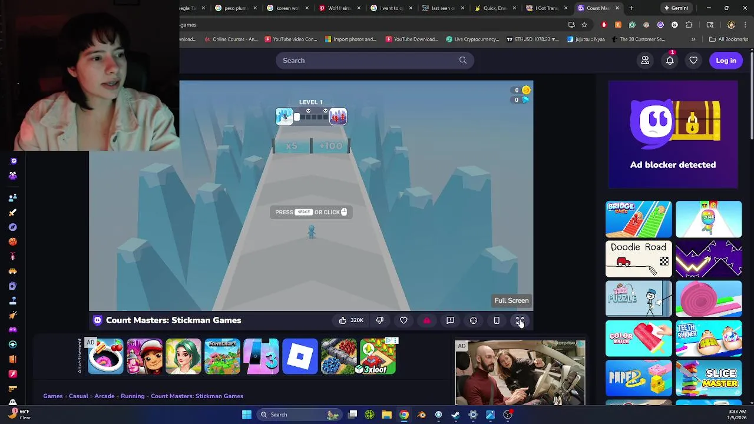754x424 pixels.
Task: Open the 'YouTube video Con...' bookmark
Action: pyautogui.click(x=291, y=39)
